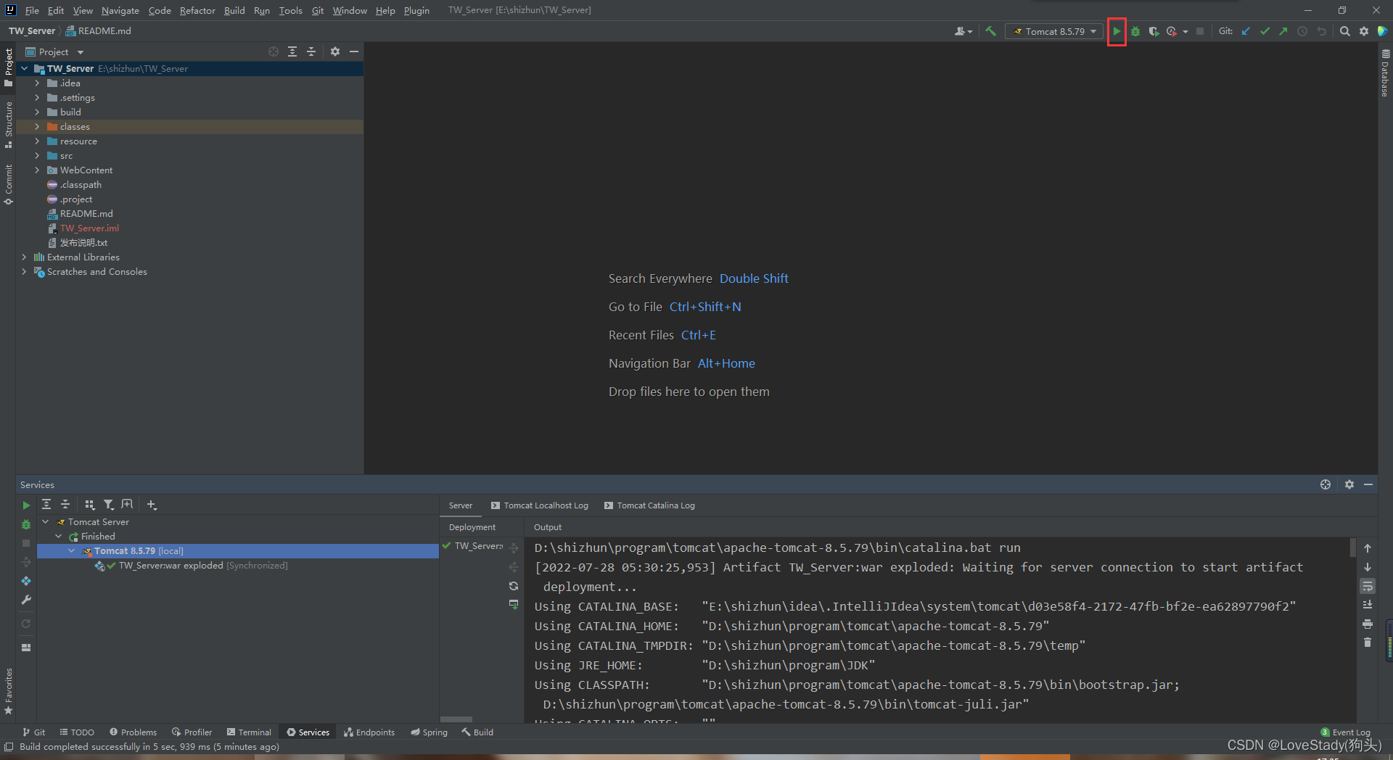Open the Code With Me user icon

963,31
